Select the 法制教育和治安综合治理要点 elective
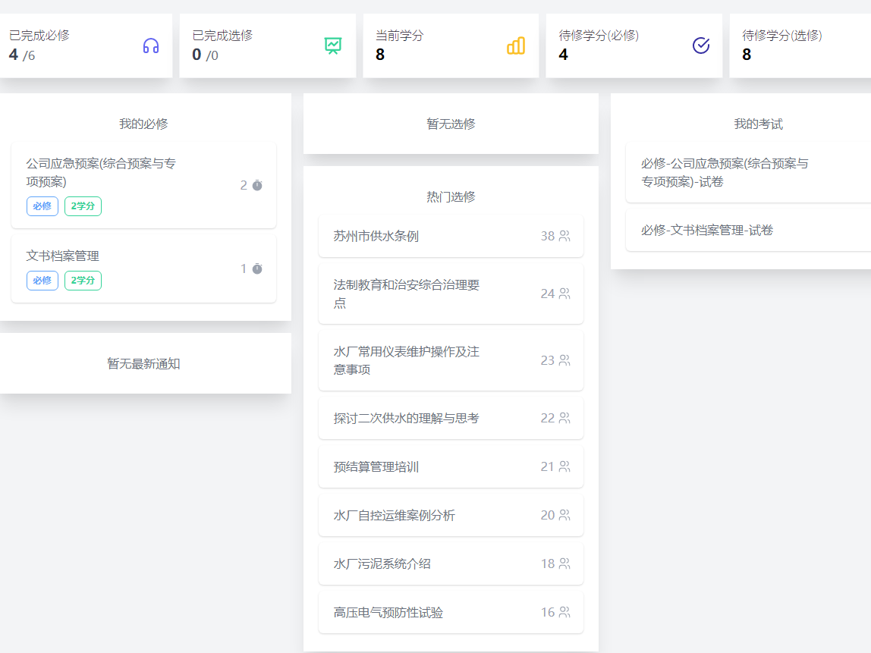Image resolution: width=871 pixels, height=653 pixels. [407, 294]
